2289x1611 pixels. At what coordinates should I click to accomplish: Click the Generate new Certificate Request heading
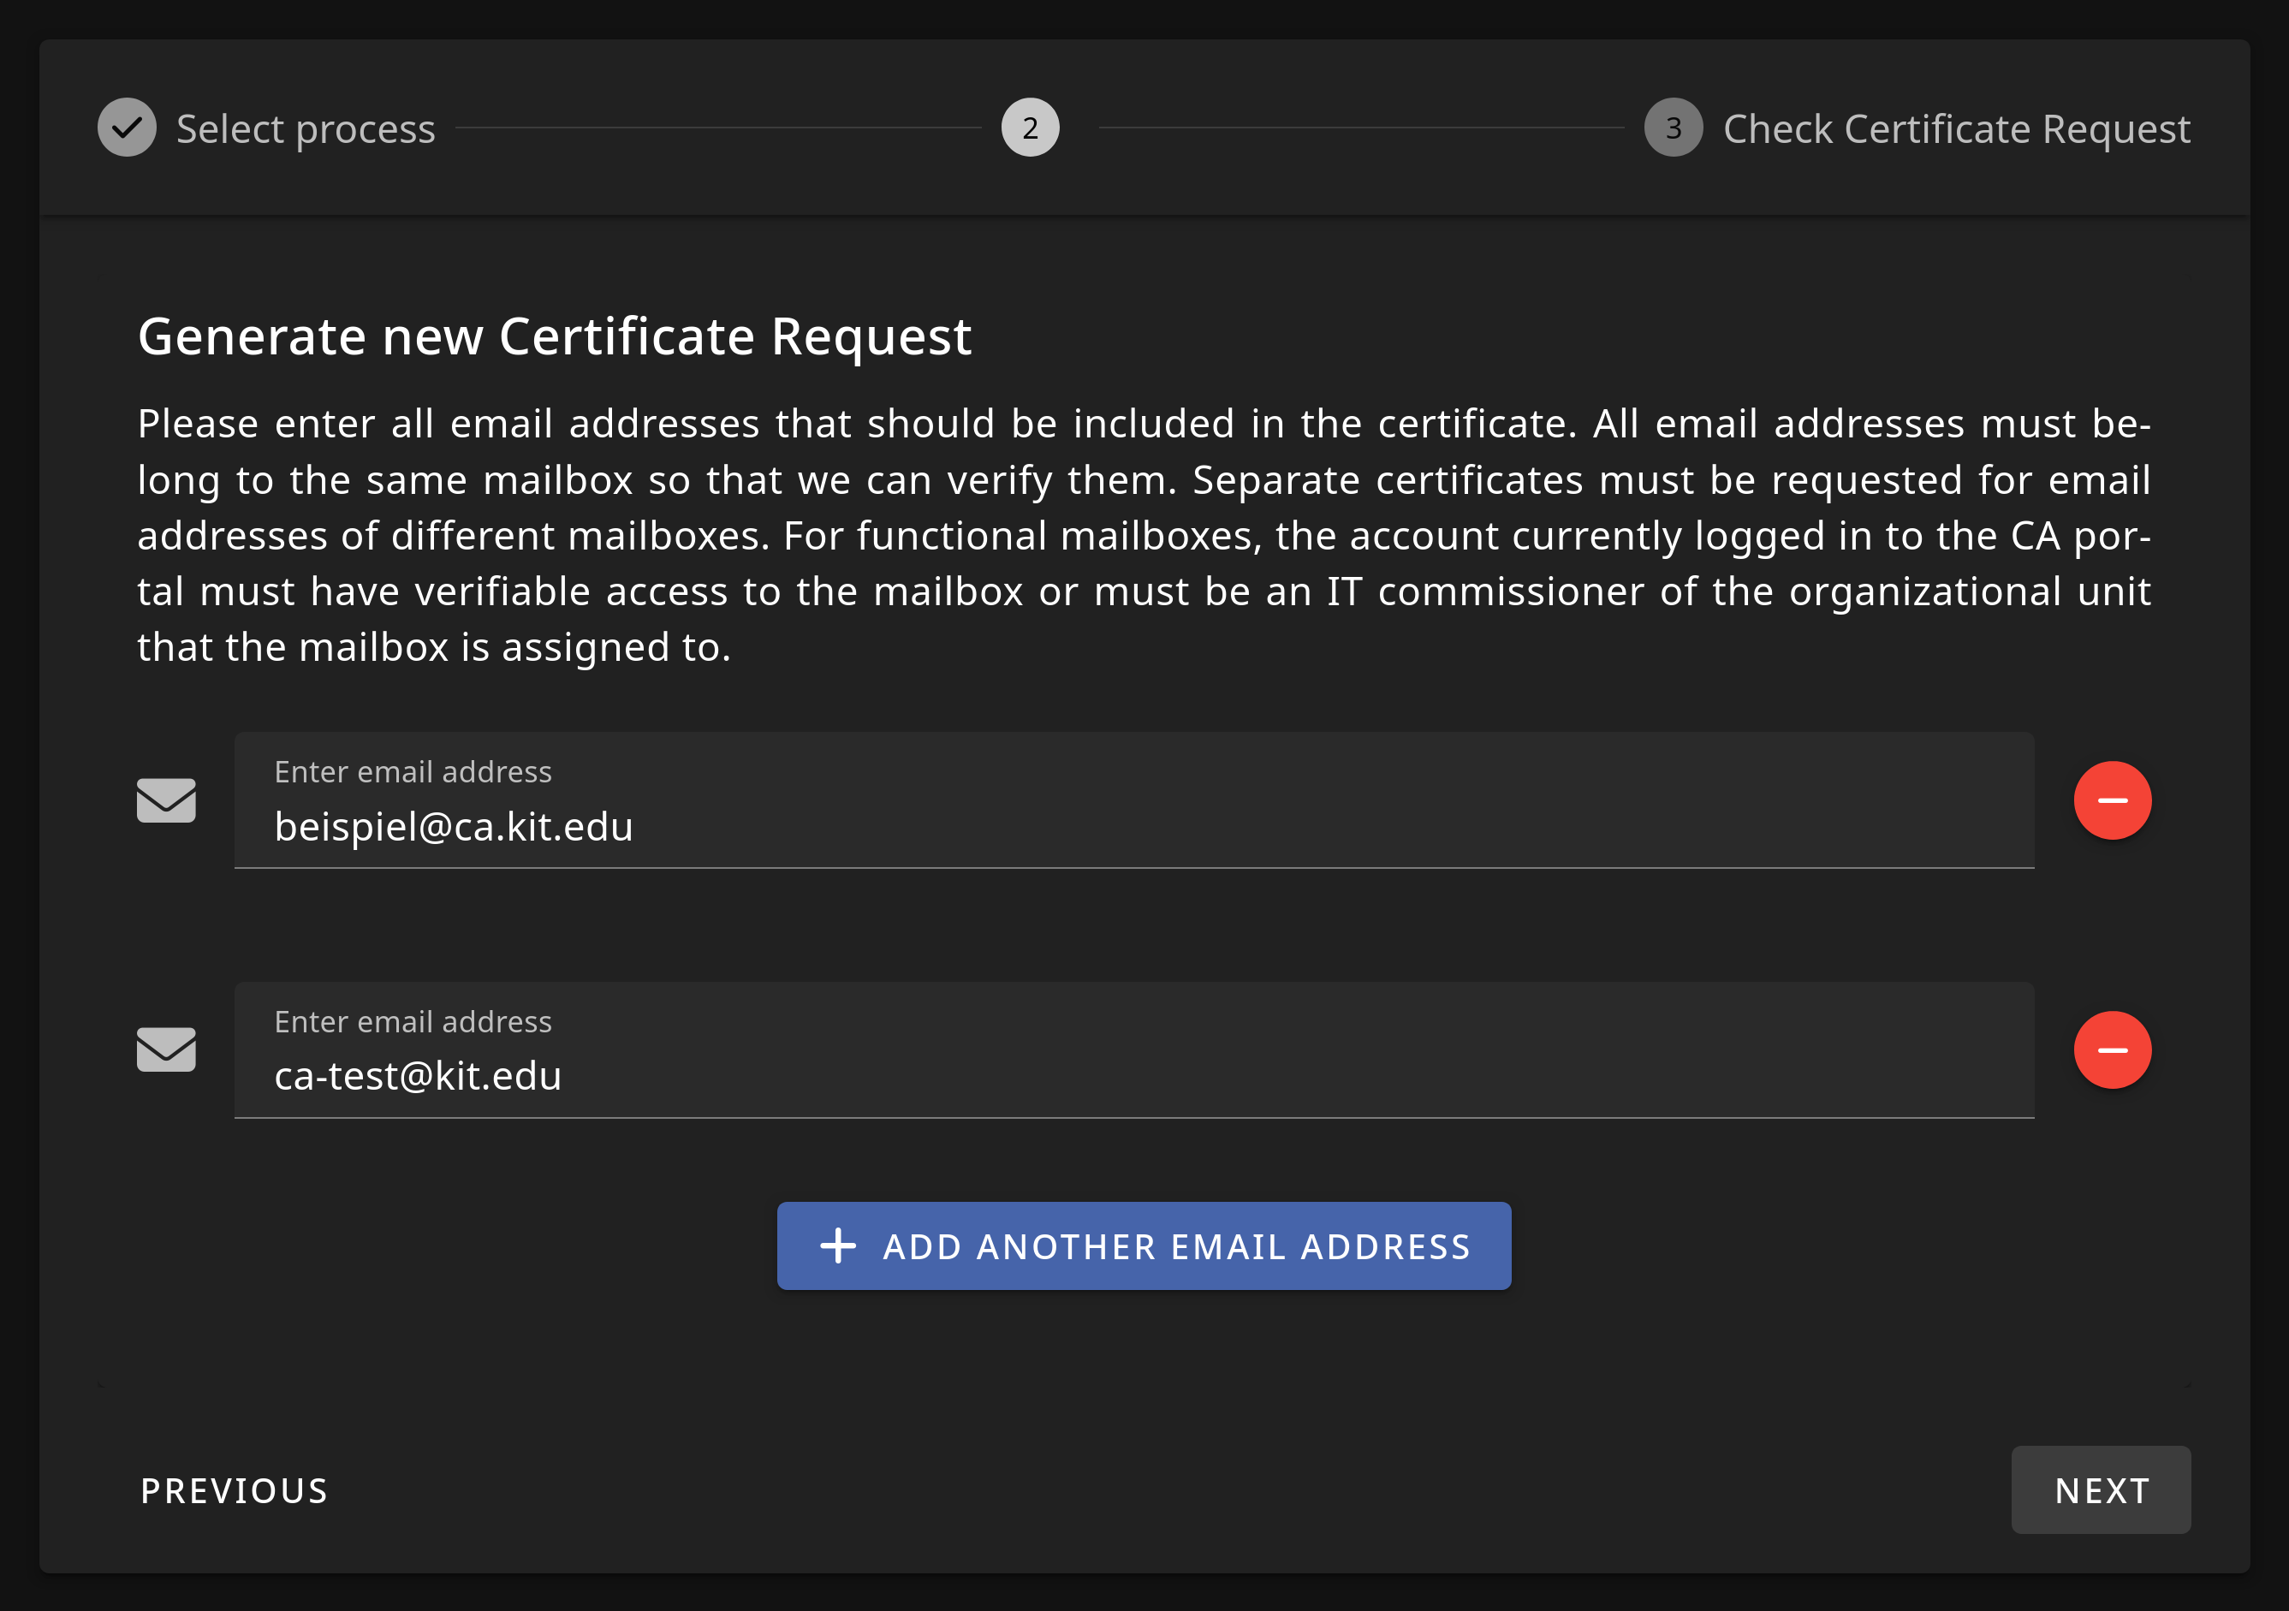tap(555, 336)
